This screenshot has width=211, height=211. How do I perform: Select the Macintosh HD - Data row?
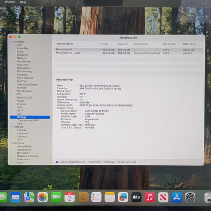point(129,53)
